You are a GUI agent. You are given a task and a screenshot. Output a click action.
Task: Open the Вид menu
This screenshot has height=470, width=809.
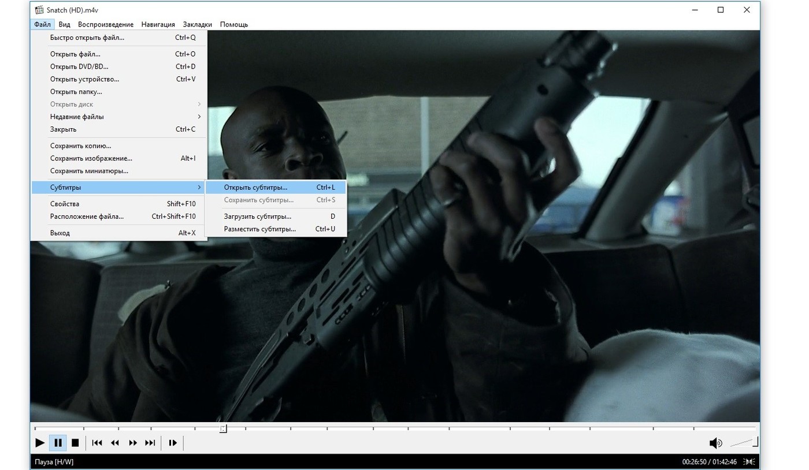pos(65,24)
